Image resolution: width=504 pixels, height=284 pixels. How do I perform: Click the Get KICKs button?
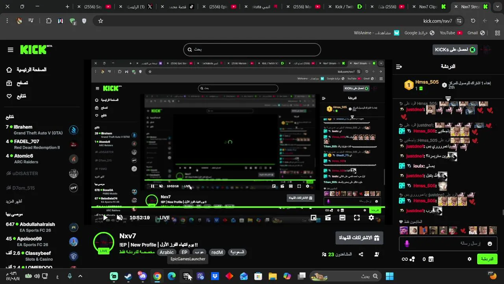pyautogui.click(x=455, y=50)
